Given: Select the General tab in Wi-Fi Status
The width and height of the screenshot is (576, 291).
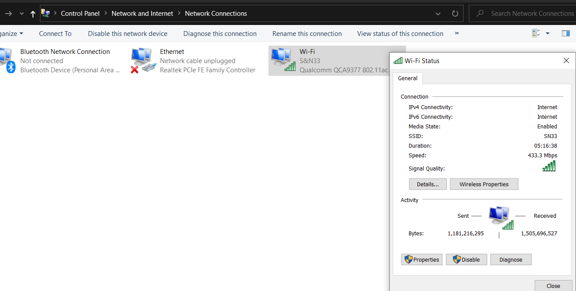Looking at the screenshot, I should [x=407, y=78].
